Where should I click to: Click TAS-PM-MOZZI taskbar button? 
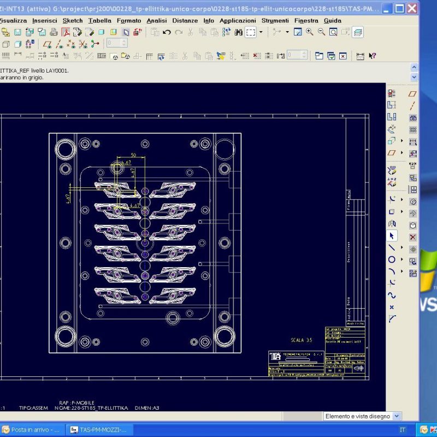[100, 430]
